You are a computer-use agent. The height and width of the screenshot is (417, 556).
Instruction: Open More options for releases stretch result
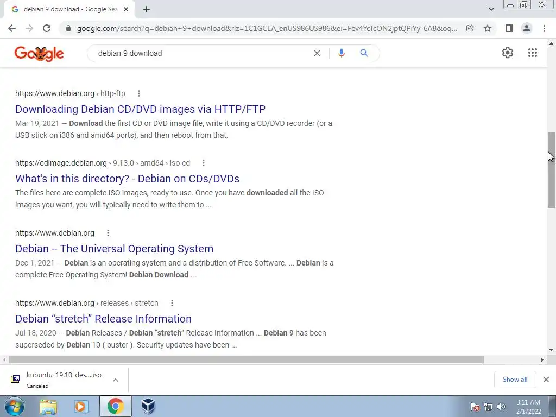172,303
